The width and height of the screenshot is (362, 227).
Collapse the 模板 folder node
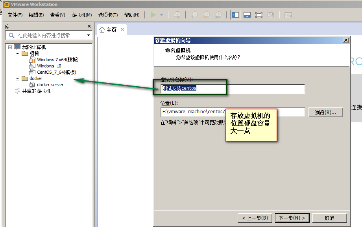(x=17, y=53)
